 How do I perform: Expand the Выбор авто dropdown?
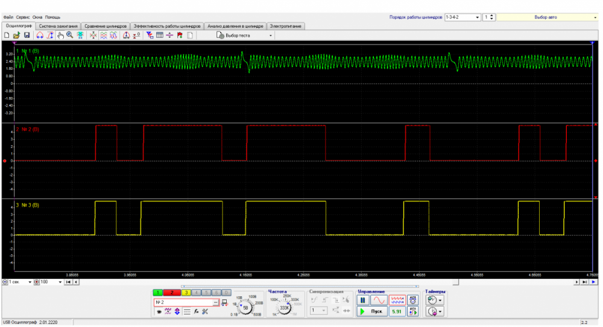595,17
